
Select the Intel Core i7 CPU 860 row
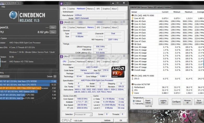click(28, 98)
